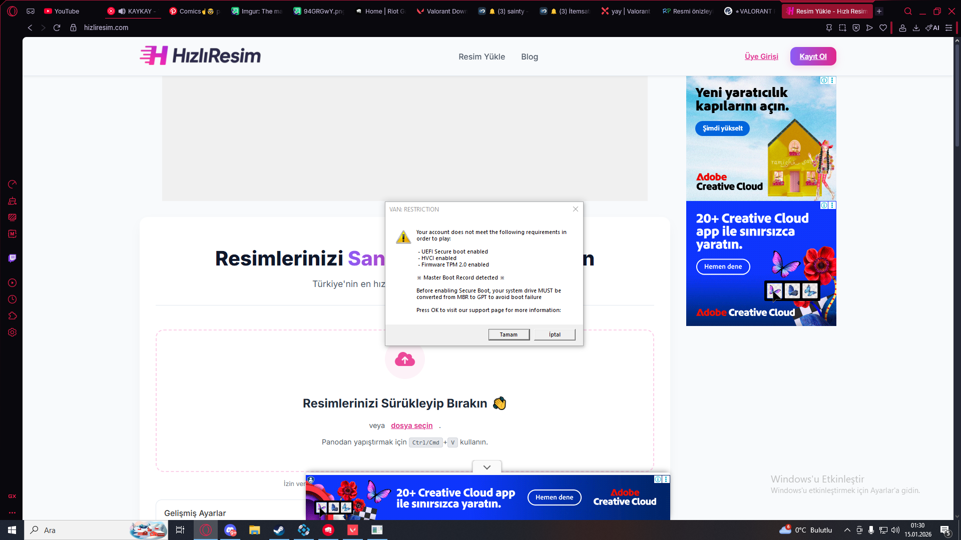Open the browser profile account icon
The width and height of the screenshot is (961, 540).
pos(902,28)
